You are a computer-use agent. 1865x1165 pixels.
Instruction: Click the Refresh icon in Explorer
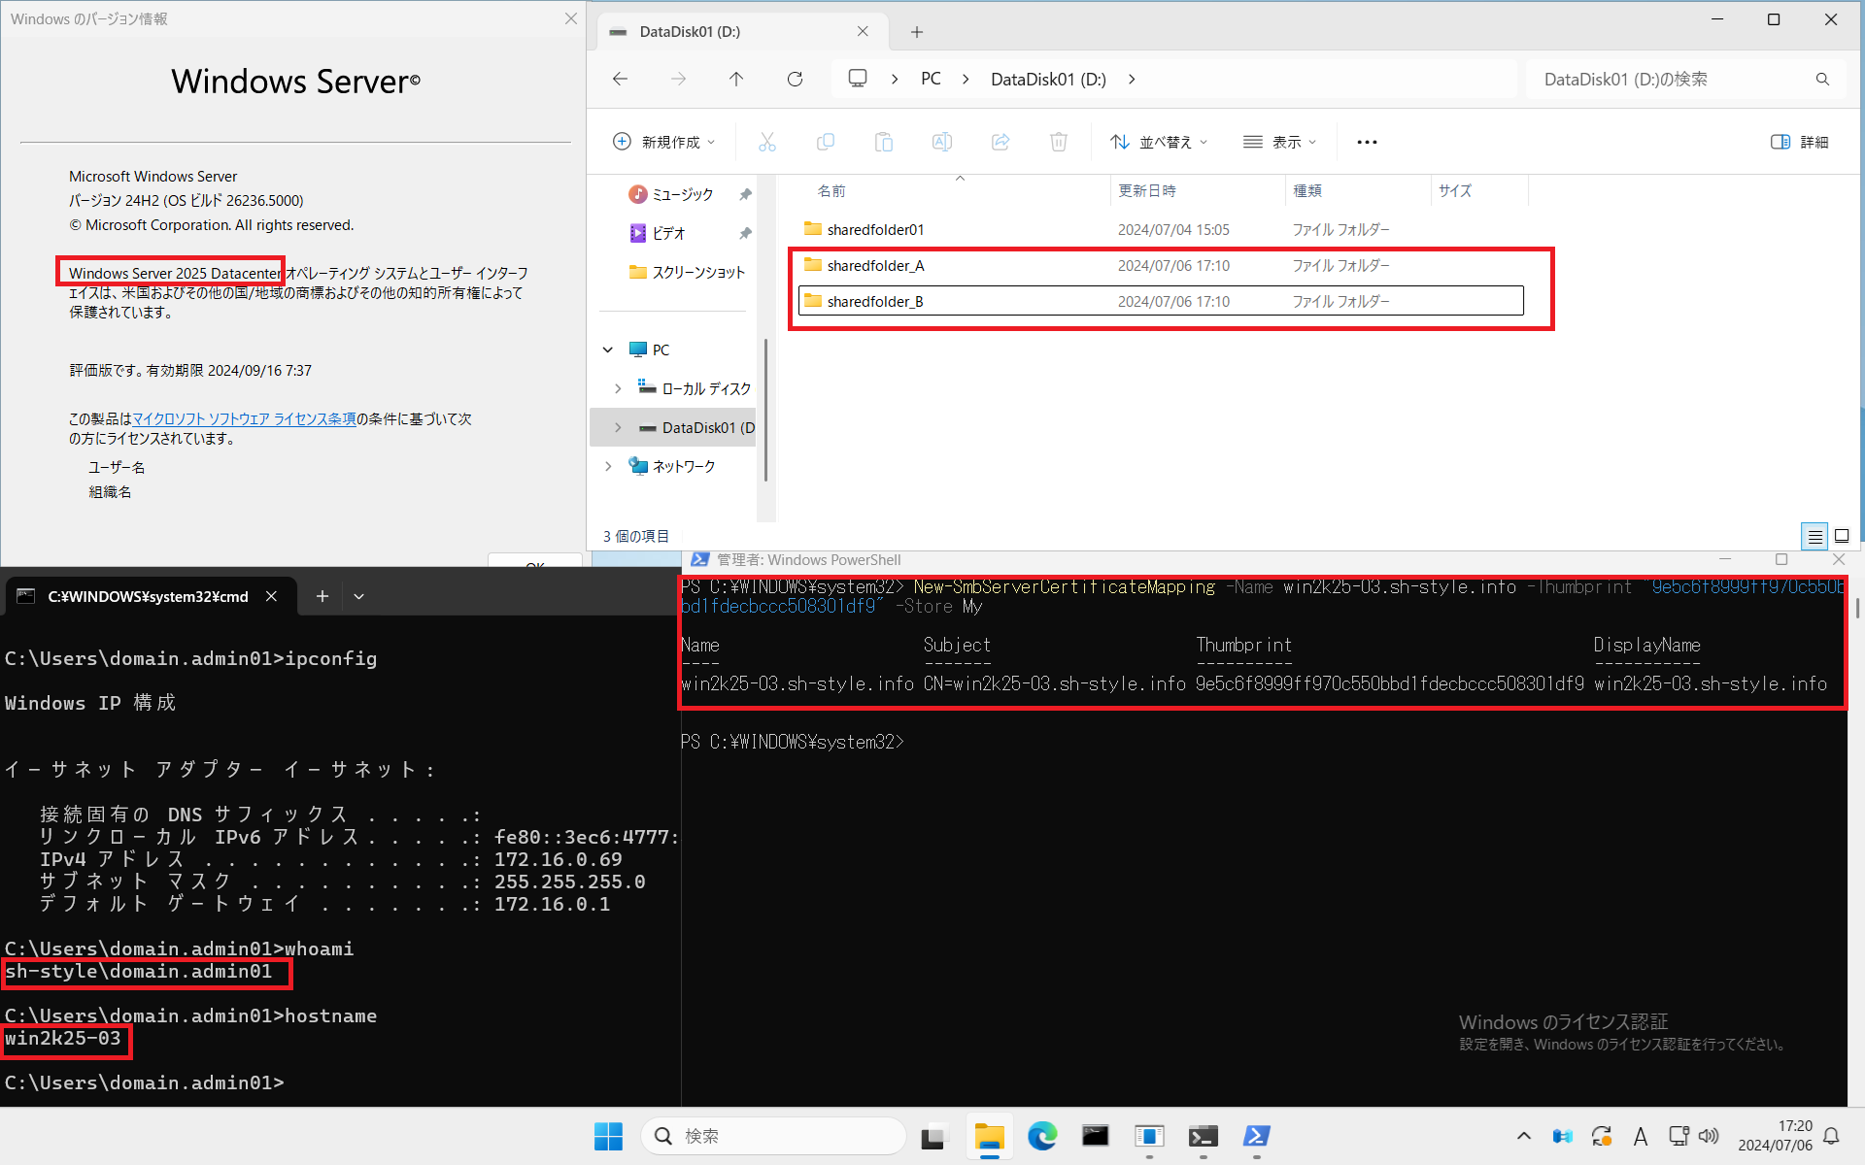[x=795, y=80]
